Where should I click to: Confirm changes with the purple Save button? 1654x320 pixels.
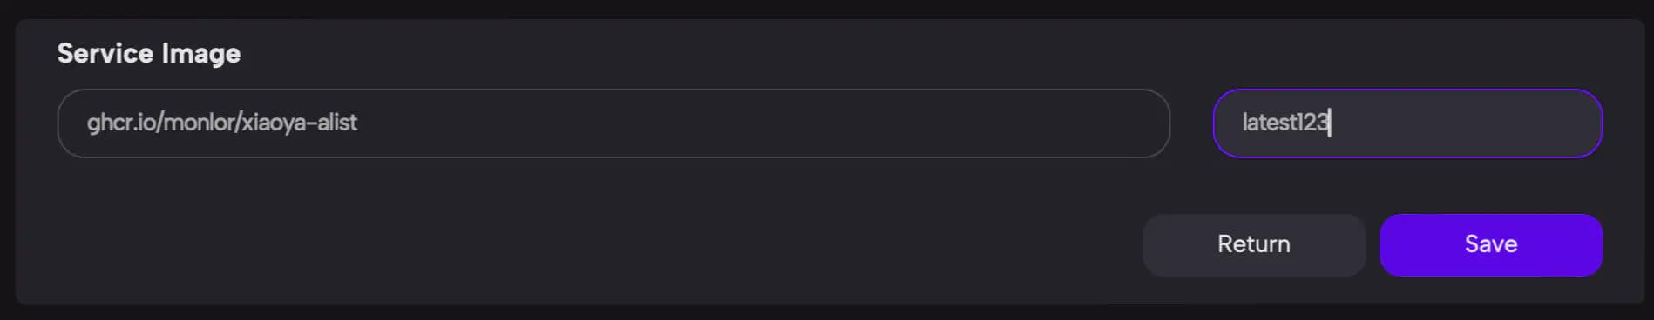1491,245
